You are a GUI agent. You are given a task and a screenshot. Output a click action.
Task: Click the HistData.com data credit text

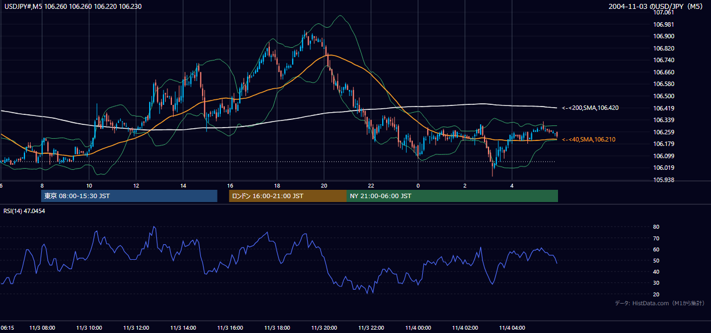tap(660, 303)
